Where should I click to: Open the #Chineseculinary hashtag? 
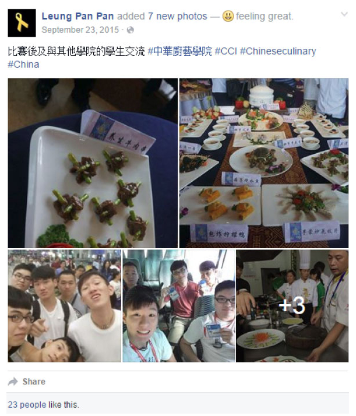click(278, 51)
